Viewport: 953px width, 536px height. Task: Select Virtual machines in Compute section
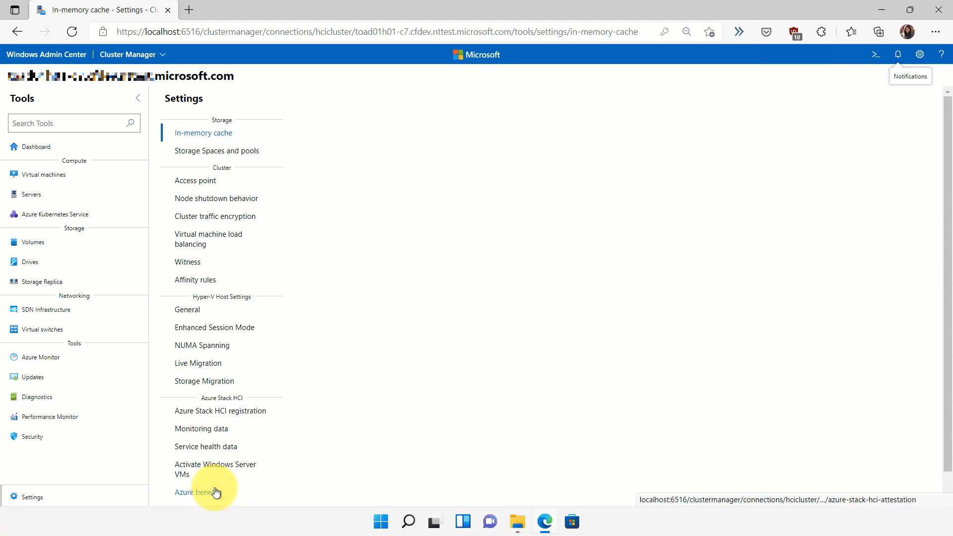(43, 174)
